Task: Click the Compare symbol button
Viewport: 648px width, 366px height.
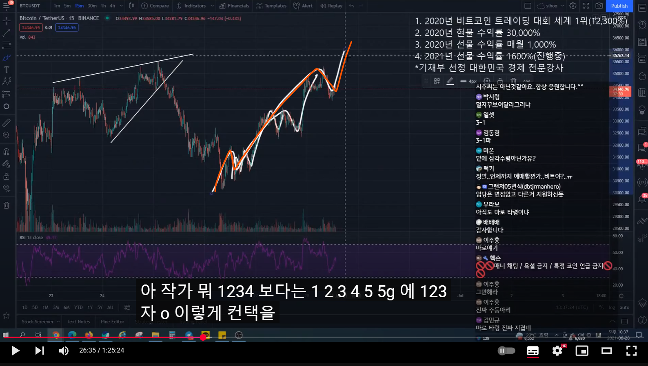Action: (x=155, y=6)
